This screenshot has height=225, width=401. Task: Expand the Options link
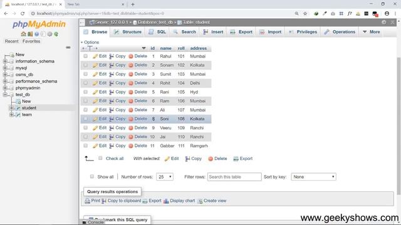click(90, 42)
